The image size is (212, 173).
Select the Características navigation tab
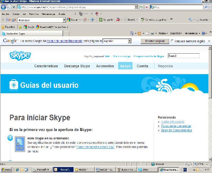46,66
